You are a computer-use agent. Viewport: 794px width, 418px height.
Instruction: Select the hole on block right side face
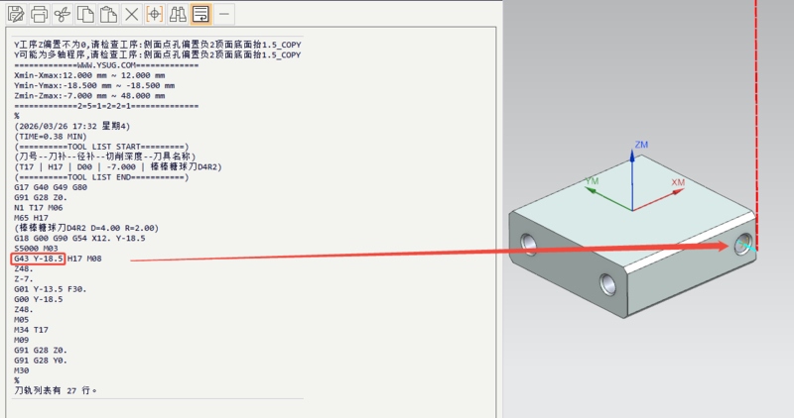tap(743, 245)
